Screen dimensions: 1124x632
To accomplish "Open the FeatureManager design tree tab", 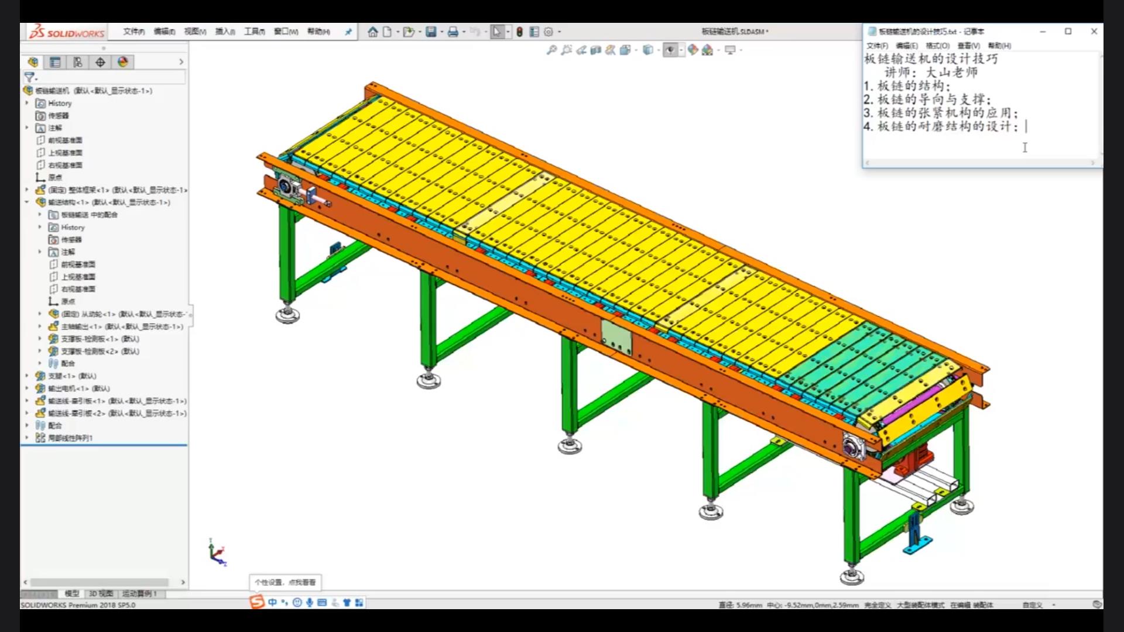I will click(33, 62).
